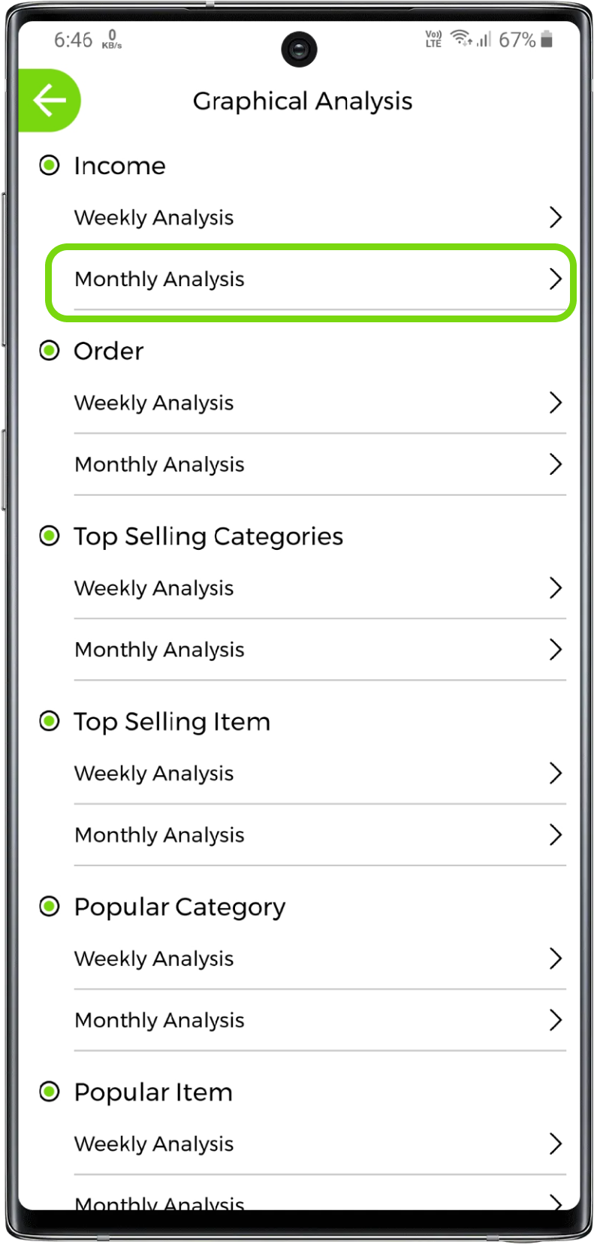Screen dimensions: 594x1244
Task: Tap the Popular Item section heading
Action: coord(153,1092)
